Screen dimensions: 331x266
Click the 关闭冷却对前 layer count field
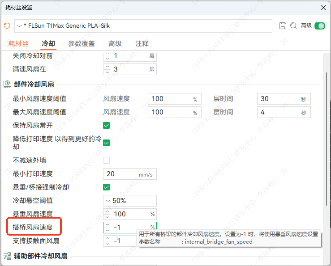pyautogui.click(x=130, y=56)
